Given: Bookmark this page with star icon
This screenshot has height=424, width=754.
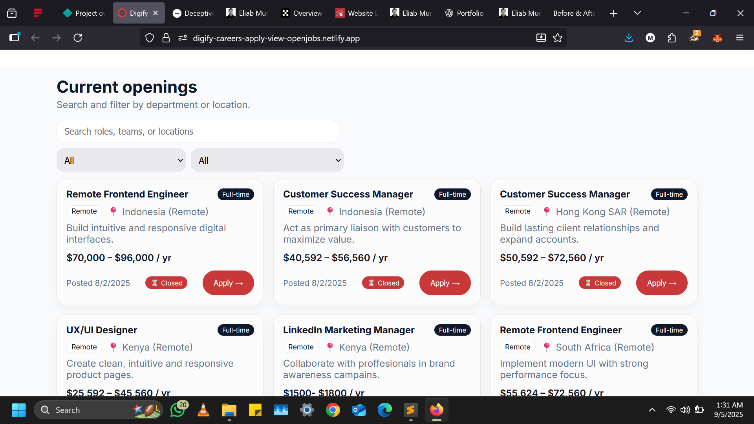Looking at the screenshot, I should coord(558,38).
